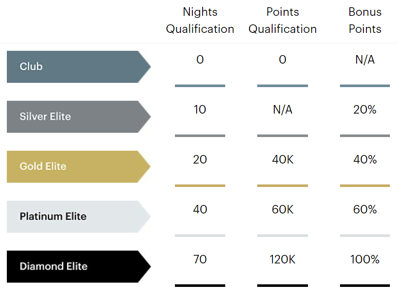
Task: Select Platinum Elite's 60% bonus value
Action: (x=365, y=210)
